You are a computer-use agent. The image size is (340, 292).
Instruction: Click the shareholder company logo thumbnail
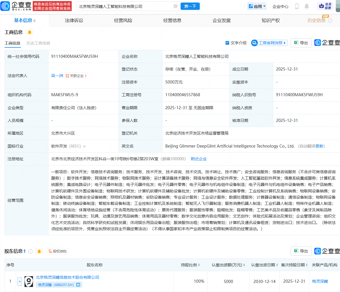click(x=28, y=281)
